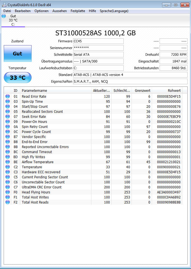Open the Datei menu
The height and width of the screenshot is (269, 191).
pyautogui.click(x=7, y=11)
